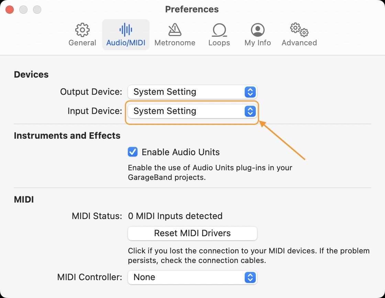Click the Input Device stepper arrows
Screen dimensions: 385x298
click(x=250, y=111)
